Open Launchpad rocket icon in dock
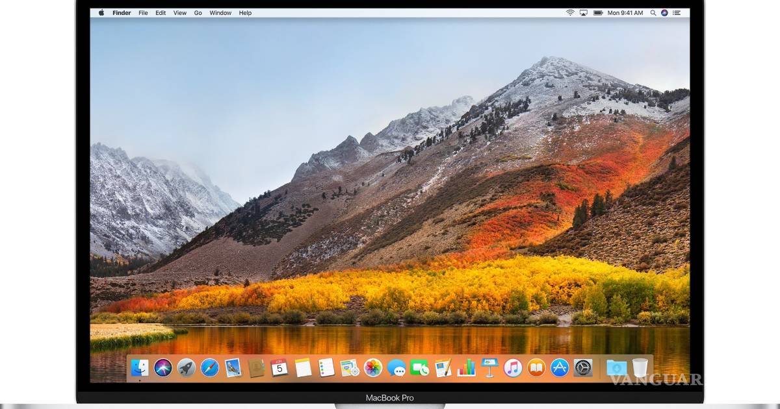This screenshot has width=780, height=409. click(186, 367)
